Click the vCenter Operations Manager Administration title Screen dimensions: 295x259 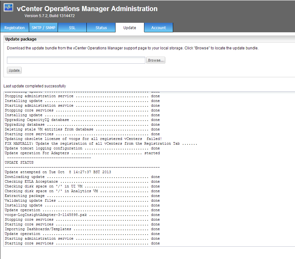(x=87, y=9)
